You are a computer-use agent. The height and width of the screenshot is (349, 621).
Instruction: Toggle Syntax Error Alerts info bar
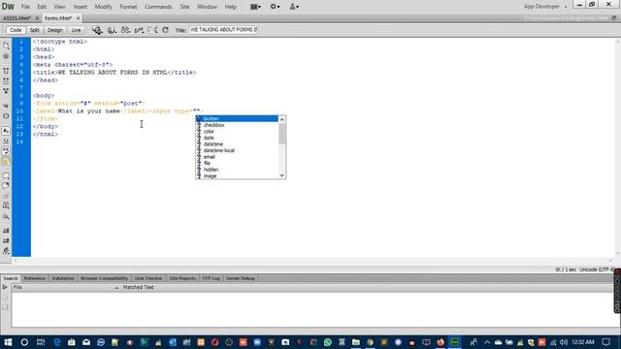coord(6,162)
